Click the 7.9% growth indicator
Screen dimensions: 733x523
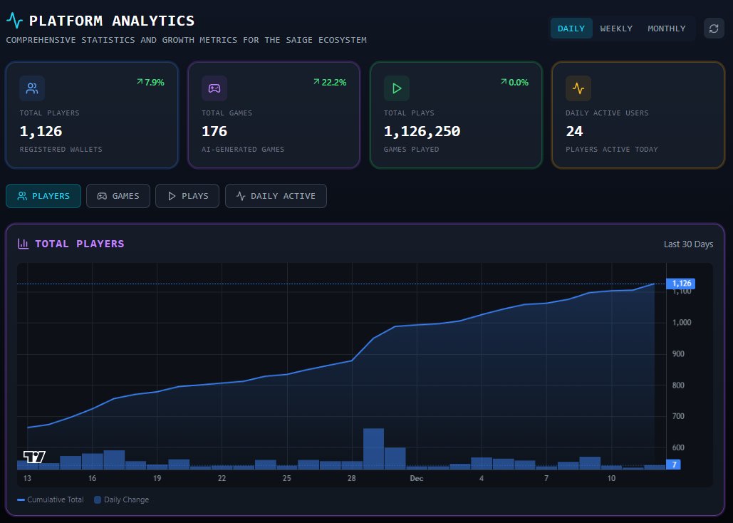point(150,83)
